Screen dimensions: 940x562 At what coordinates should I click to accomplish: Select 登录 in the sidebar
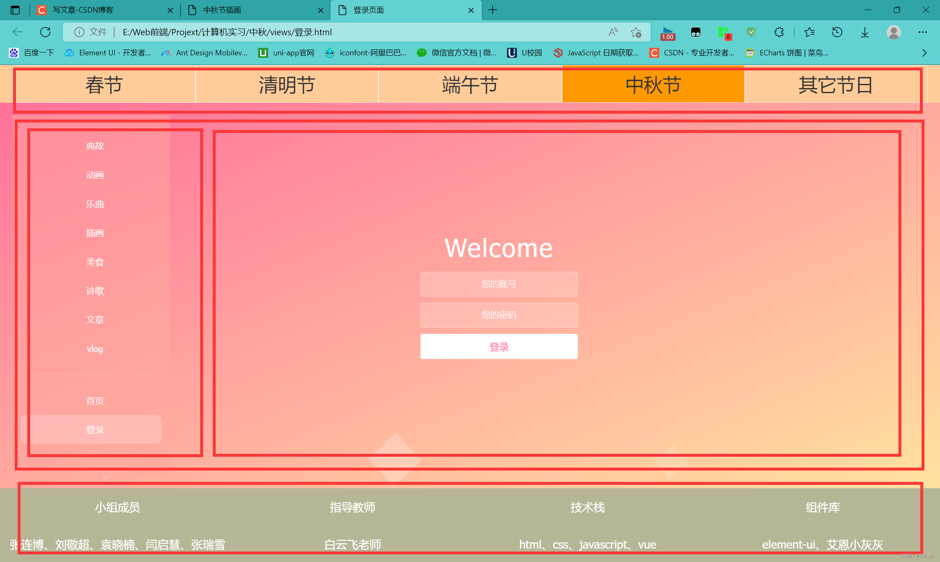[91, 429]
